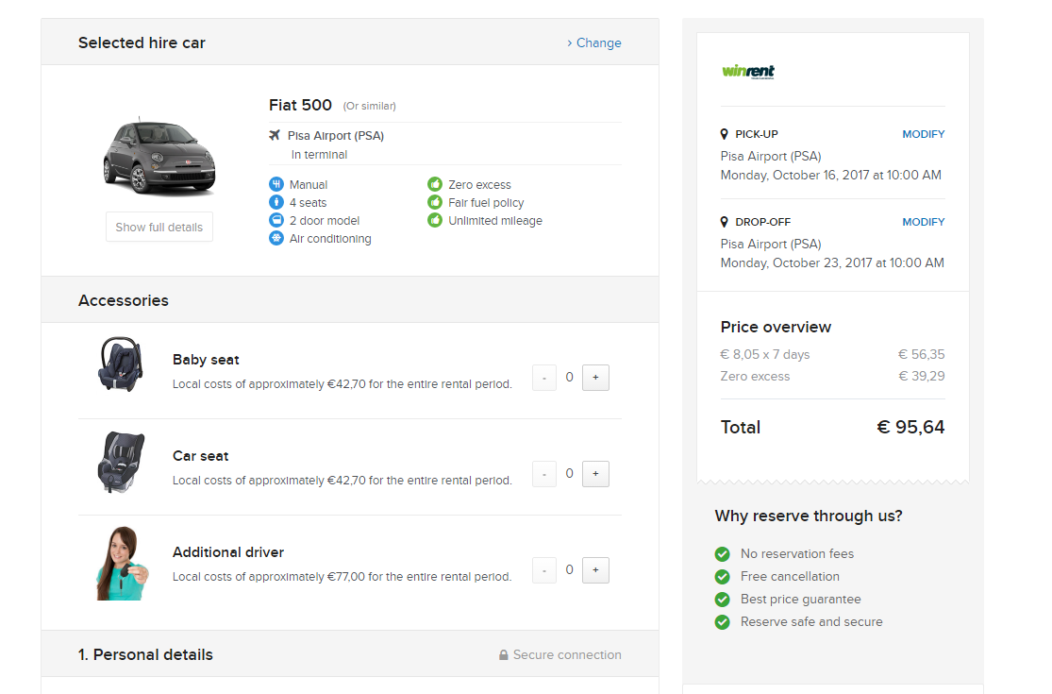The image size is (1052, 694).
Task: Modify the pick-up details
Action: 923,134
